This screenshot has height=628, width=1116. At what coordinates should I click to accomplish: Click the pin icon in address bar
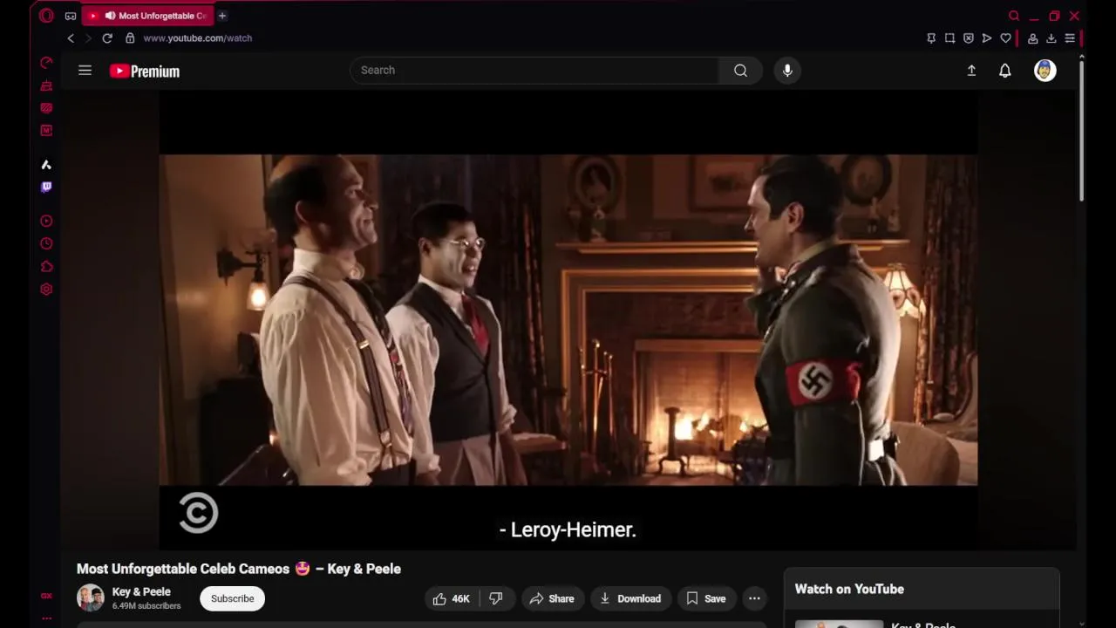point(931,38)
